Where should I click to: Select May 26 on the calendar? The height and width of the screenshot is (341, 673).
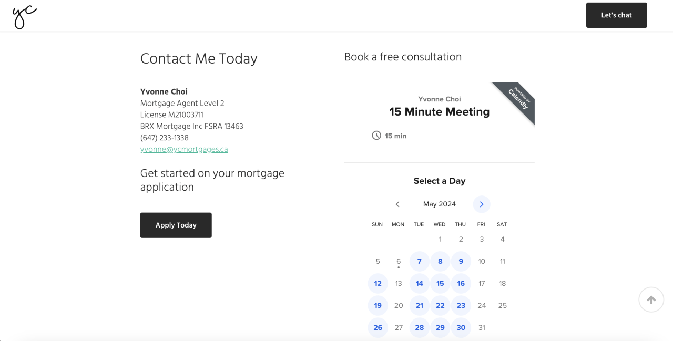click(378, 327)
